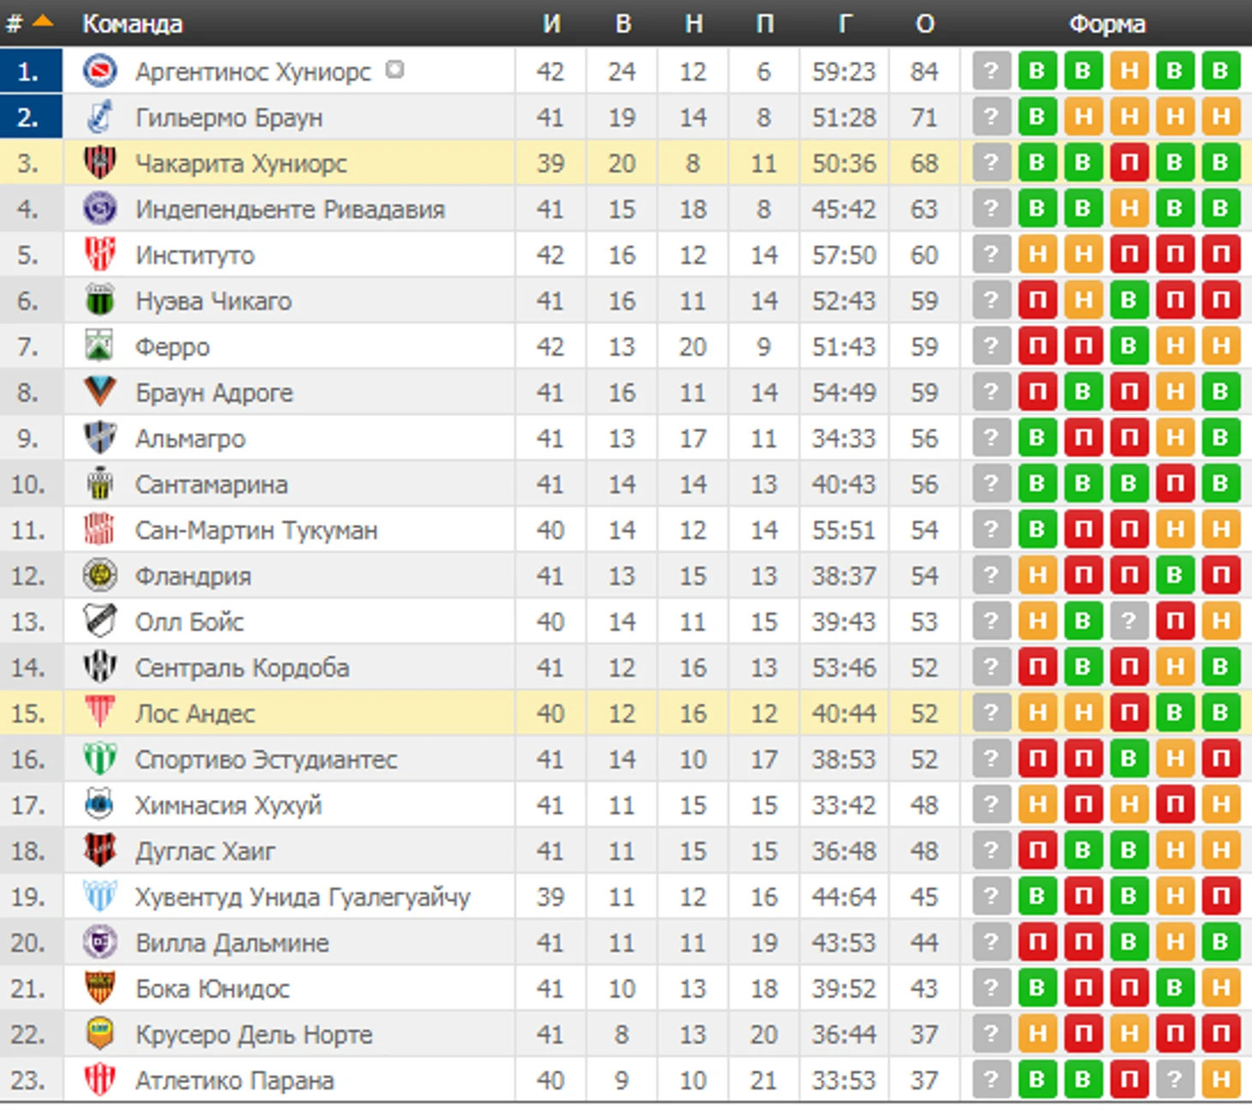Viewport: 1252px width, 1112px height.
Task: Sort standings by the Г goals column
Action: click(x=845, y=23)
